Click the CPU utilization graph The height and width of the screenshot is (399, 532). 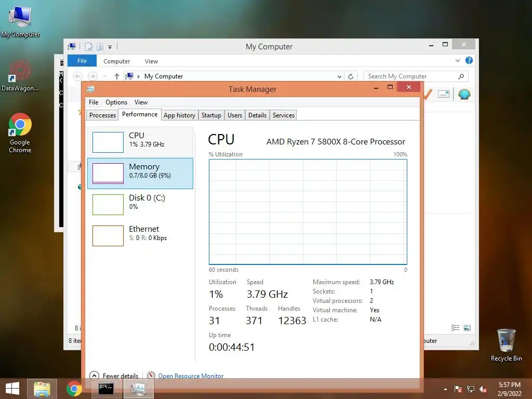[x=308, y=212]
